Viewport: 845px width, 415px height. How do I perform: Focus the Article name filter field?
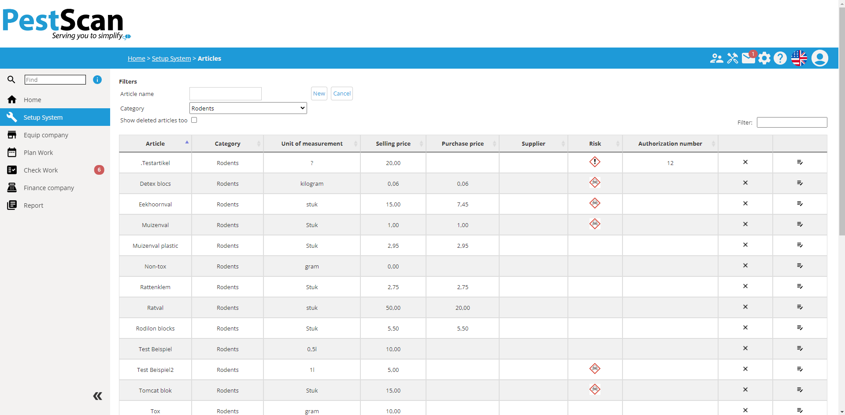click(x=226, y=94)
